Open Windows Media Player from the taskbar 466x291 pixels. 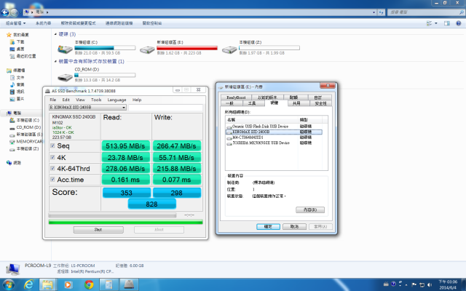coord(68,284)
